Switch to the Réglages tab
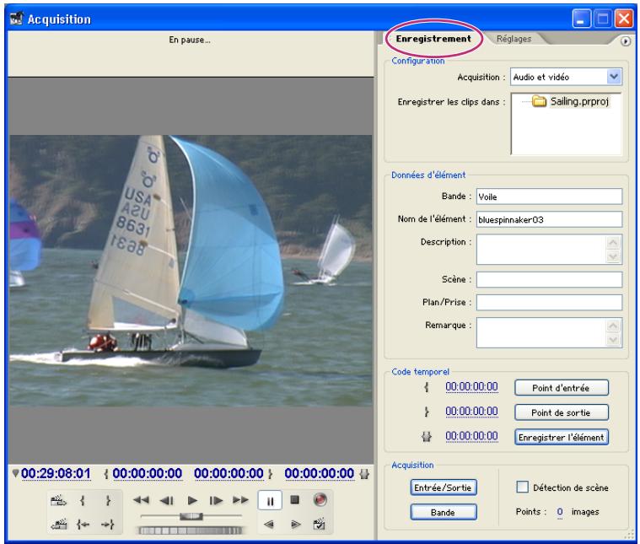640x544 pixels. [x=514, y=39]
